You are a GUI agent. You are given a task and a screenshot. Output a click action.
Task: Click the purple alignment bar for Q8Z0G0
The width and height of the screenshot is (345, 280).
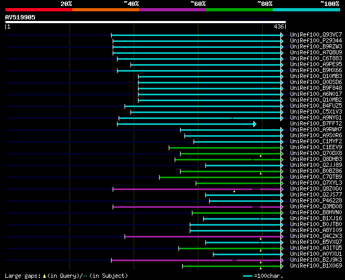point(197,189)
